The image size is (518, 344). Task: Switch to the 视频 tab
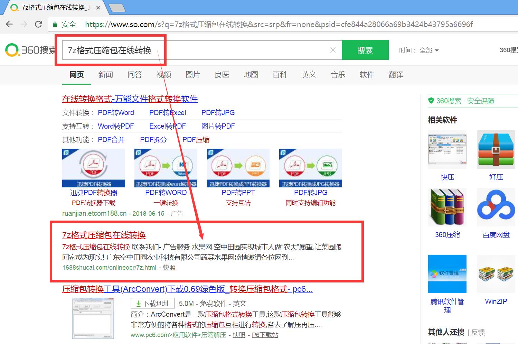click(x=163, y=75)
